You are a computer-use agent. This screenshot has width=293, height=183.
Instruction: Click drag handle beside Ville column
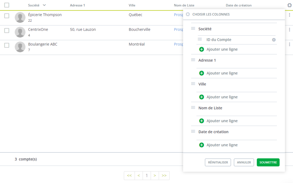click(x=193, y=84)
